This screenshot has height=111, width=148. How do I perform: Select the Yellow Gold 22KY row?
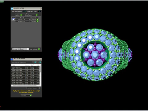point(25,76)
